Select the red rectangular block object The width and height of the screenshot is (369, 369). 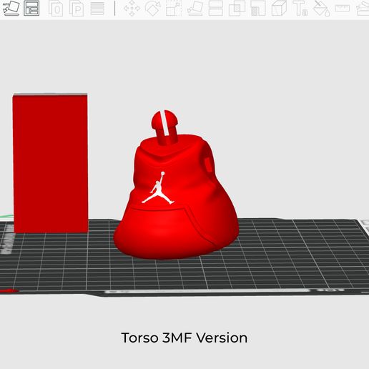point(50,163)
